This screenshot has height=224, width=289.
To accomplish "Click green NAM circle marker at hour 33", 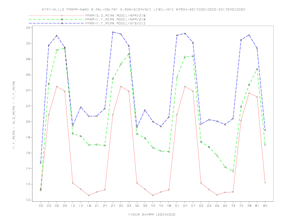I will 129,54.
